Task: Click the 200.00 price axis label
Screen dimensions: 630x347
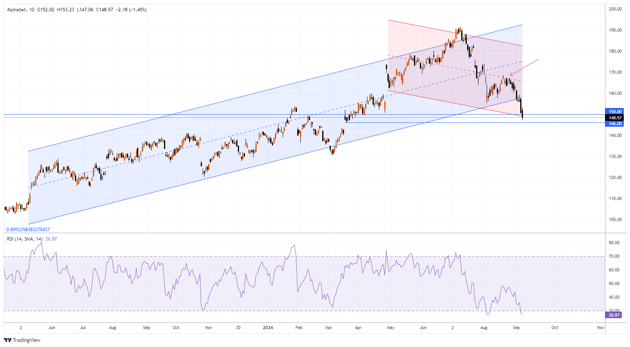Action: [x=616, y=9]
